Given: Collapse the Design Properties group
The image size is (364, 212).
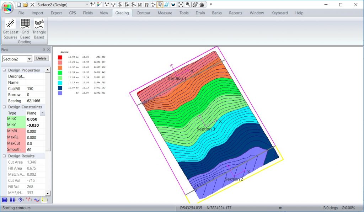Looking at the screenshot, I should point(4,70).
